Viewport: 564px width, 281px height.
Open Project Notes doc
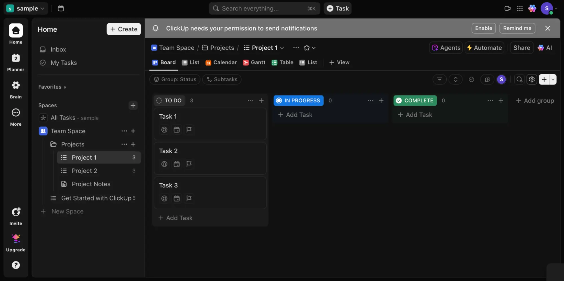98,184
